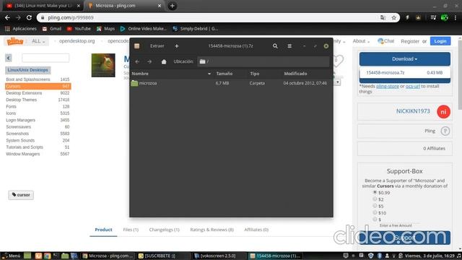Image resolution: width=462 pixels, height=260 pixels.
Task: Click the Microzoa product thumbnail image
Action: click(x=103, y=65)
